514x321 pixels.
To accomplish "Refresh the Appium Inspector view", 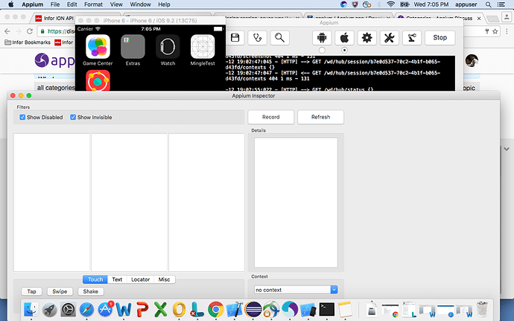I will point(320,117).
